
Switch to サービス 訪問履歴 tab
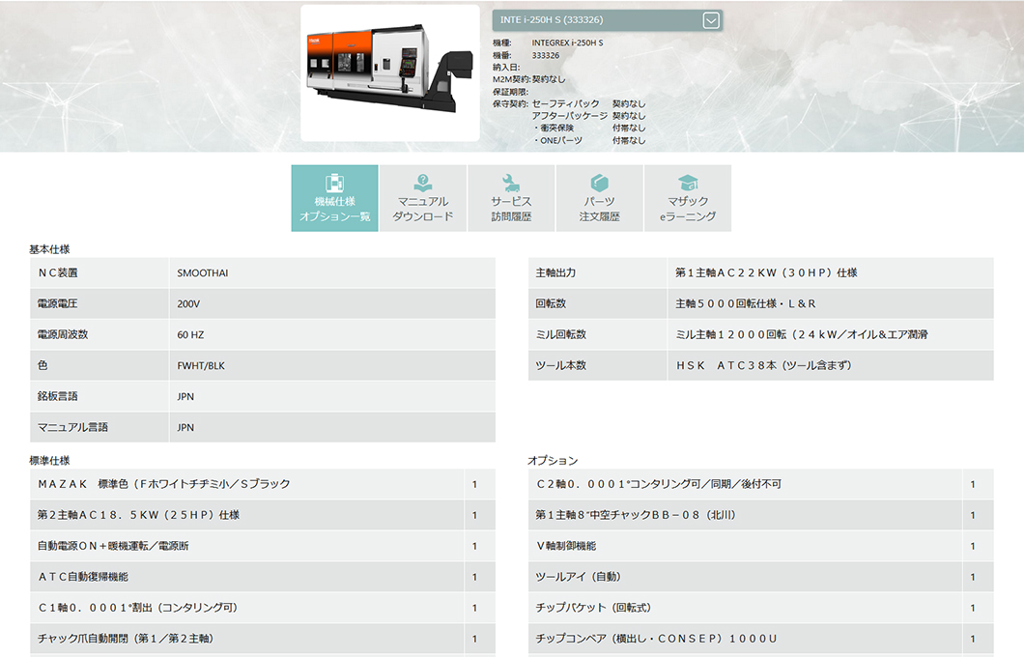(x=511, y=198)
